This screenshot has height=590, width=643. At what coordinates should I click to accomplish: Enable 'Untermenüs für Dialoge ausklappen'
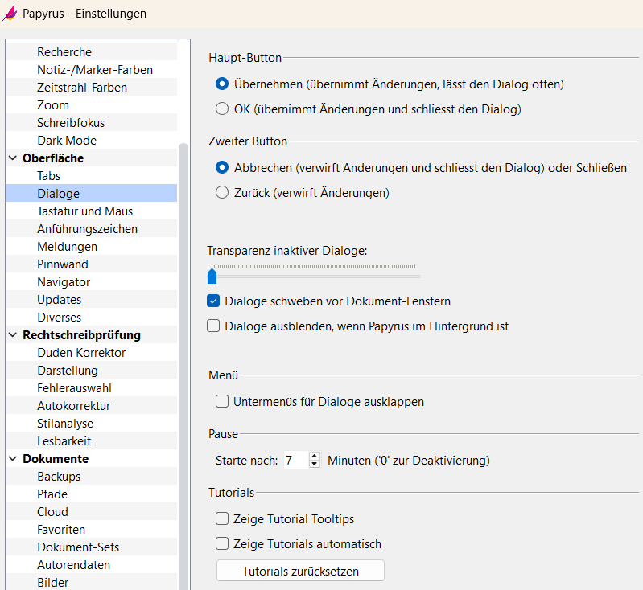[x=223, y=401]
